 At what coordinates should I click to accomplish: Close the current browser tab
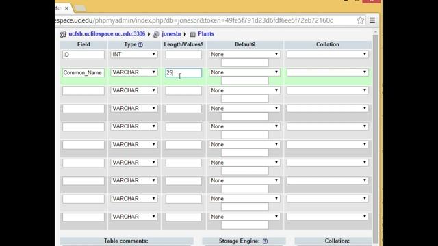66,8
